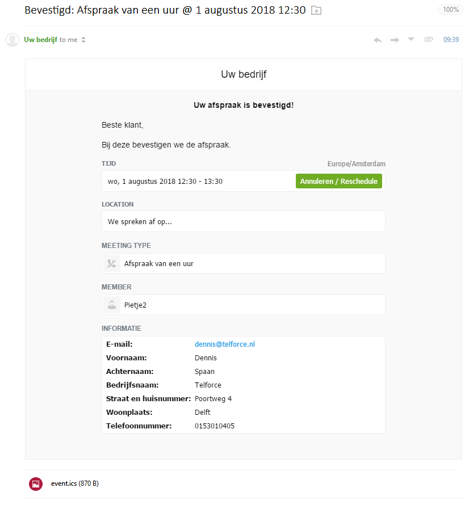Click the 09:39 timestamp
469x509 pixels.
pyautogui.click(x=451, y=40)
